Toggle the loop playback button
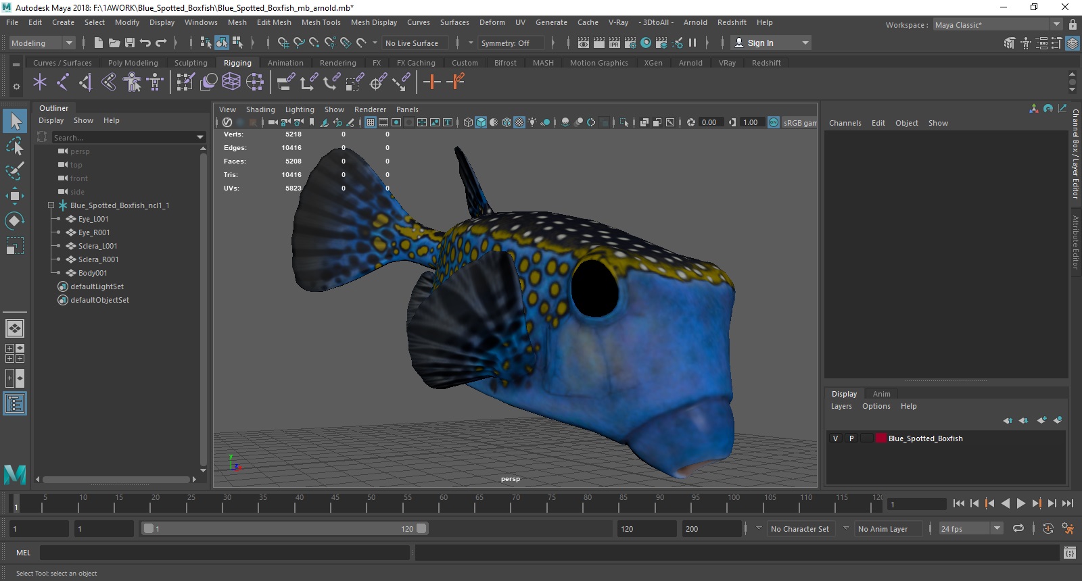The height and width of the screenshot is (581, 1082). pyautogui.click(x=1018, y=529)
